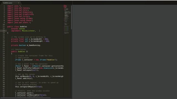Click the '// Finally, make the window visible' comment
Viewport: 177px width, 99px height.
[x=32, y=91]
